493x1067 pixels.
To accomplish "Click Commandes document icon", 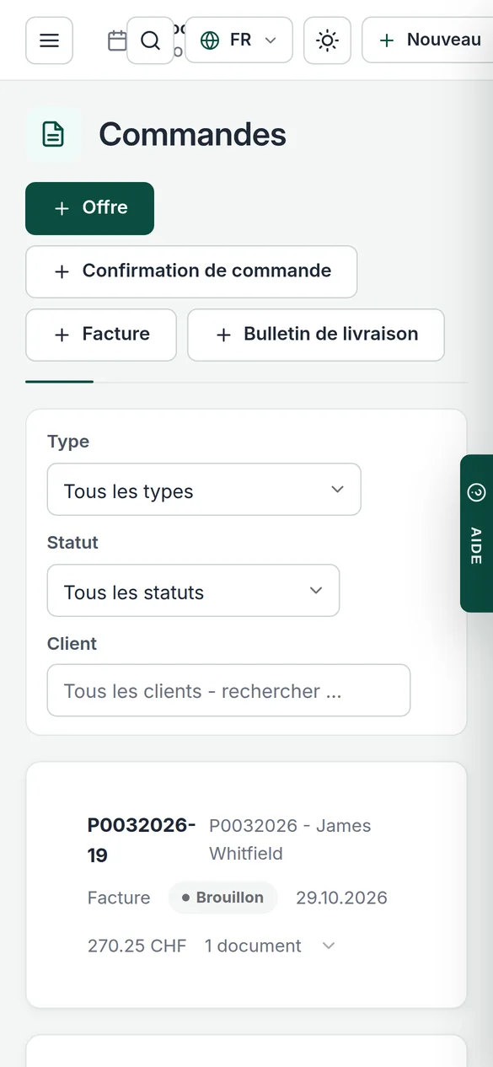I will click(53, 135).
